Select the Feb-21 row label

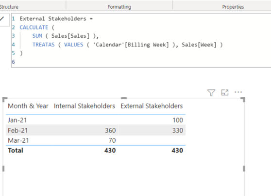click(18, 130)
